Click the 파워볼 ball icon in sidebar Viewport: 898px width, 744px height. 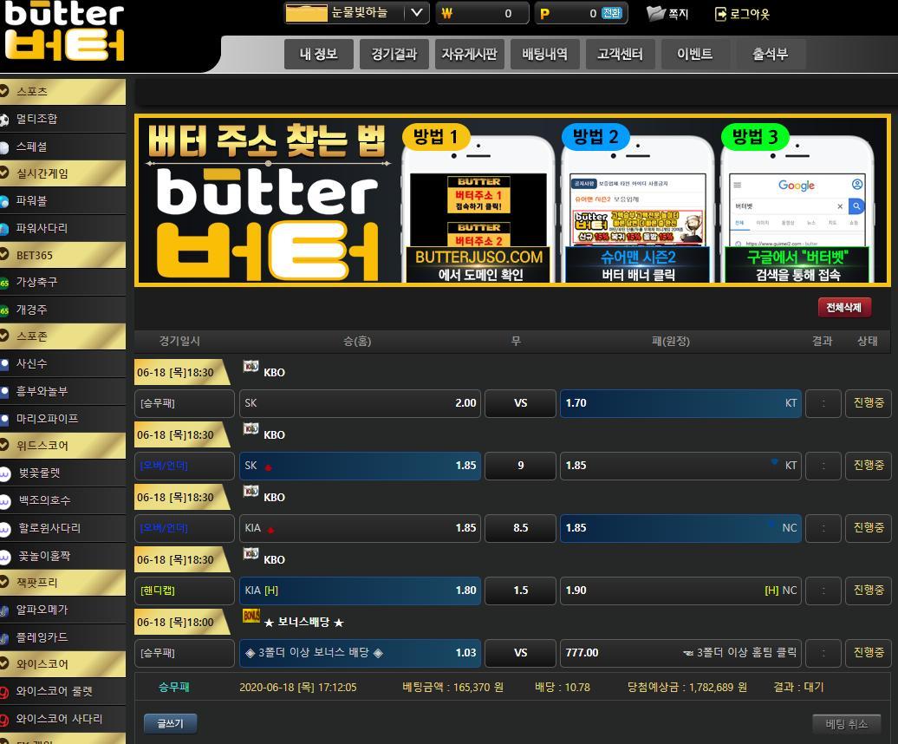(4, 201)
